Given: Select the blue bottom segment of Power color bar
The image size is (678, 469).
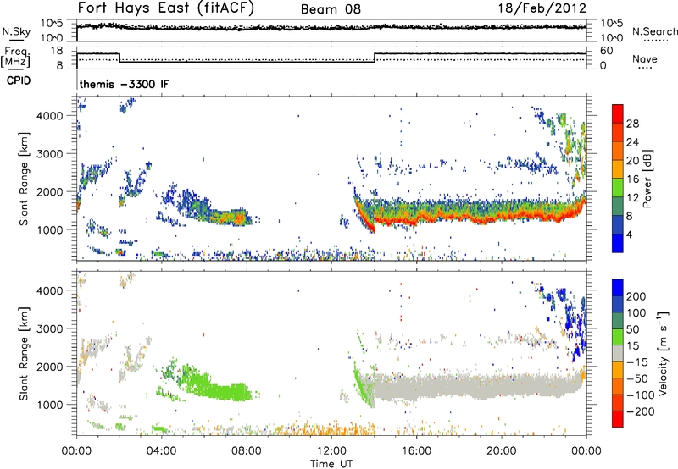Looking at the screenshot, I should [618, 243].
